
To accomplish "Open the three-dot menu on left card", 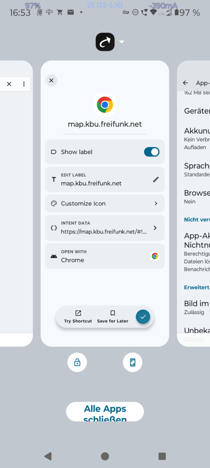I will click(x=24, y=84).
